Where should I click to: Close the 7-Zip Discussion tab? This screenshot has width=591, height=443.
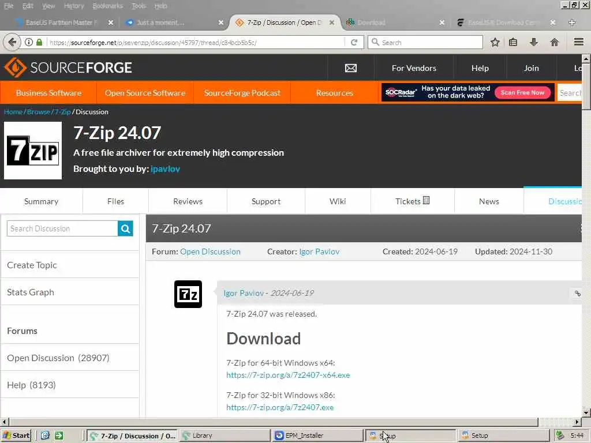(x=332, y=22)
